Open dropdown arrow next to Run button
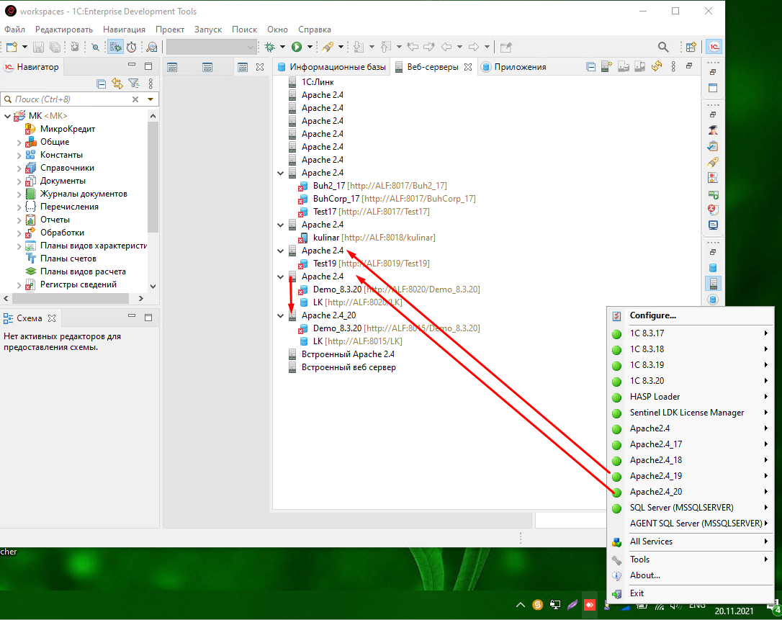Viewport: 782px width, 620px height. tap(310, 47)
